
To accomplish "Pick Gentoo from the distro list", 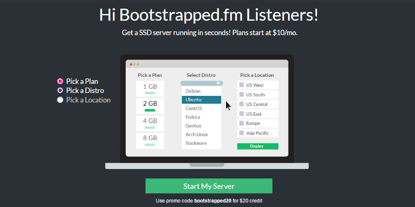I will pos(201,126).
